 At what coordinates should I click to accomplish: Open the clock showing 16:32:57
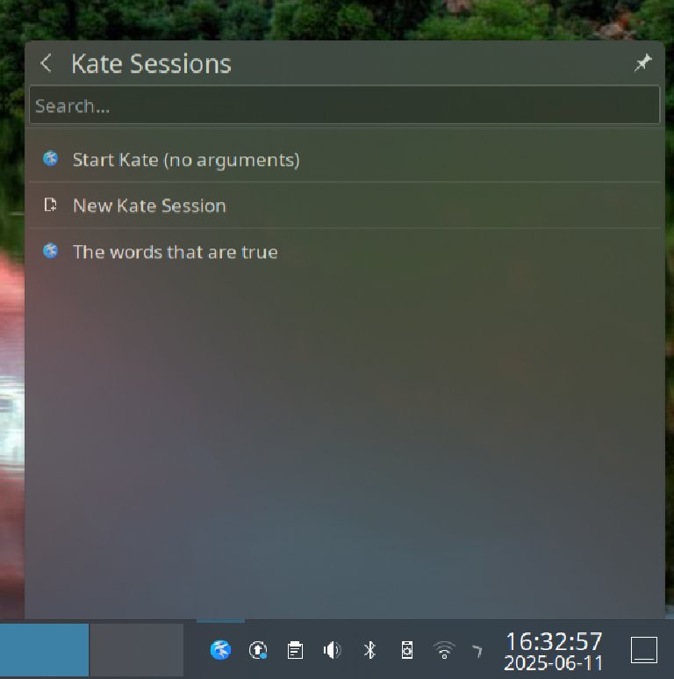[x=554, y=651]
